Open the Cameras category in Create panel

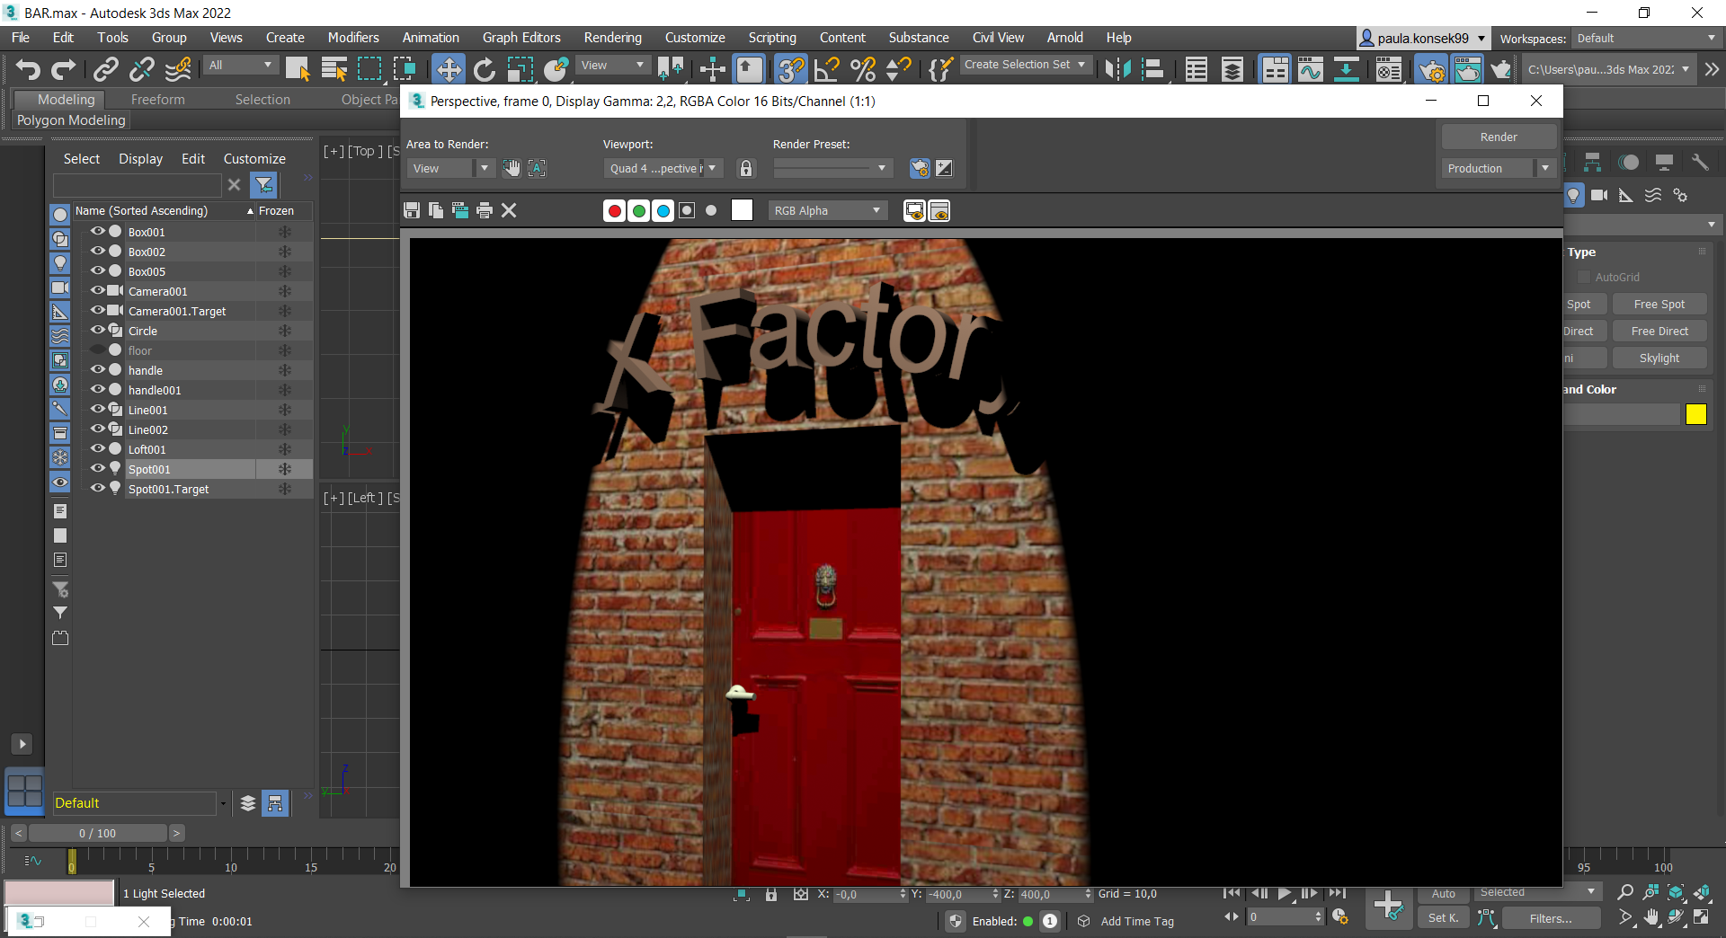(x=1599, y=195)
